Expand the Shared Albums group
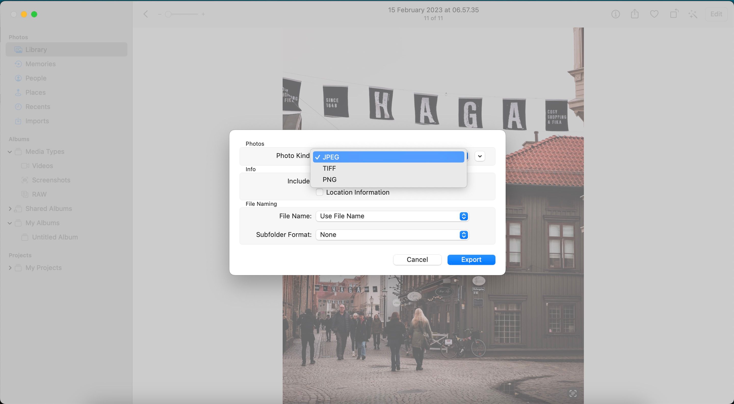 (x=10, y=209)
